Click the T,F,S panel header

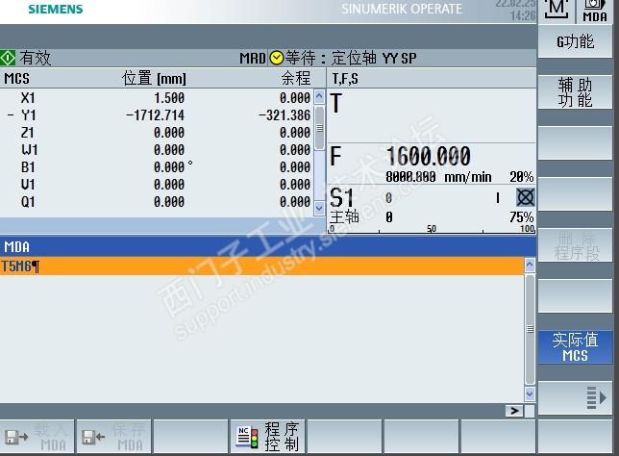[345, 79]
